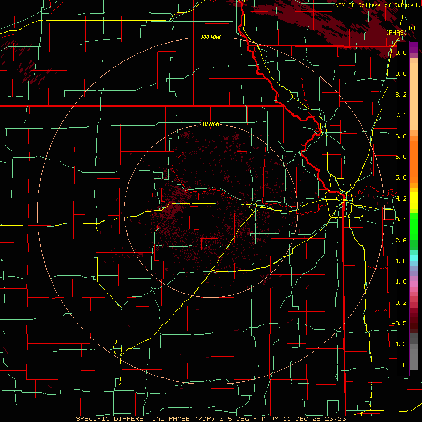Click the 2.6 value on the color scale

pyautogui.click(x=401, y=241)
